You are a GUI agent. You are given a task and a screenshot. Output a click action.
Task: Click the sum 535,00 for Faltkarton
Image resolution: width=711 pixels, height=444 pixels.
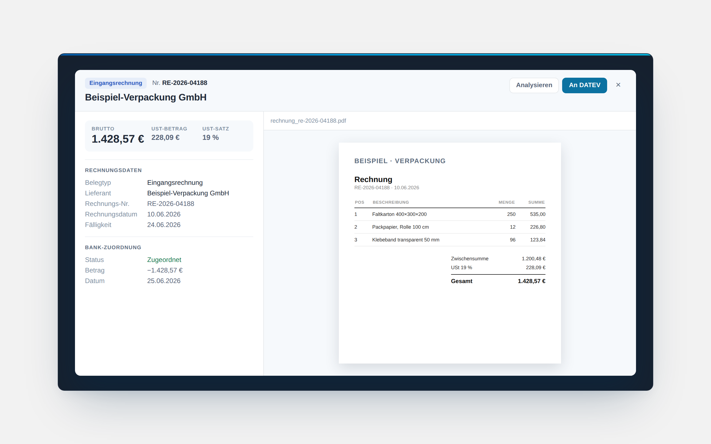pyautogui.click(x=538, y=214)
